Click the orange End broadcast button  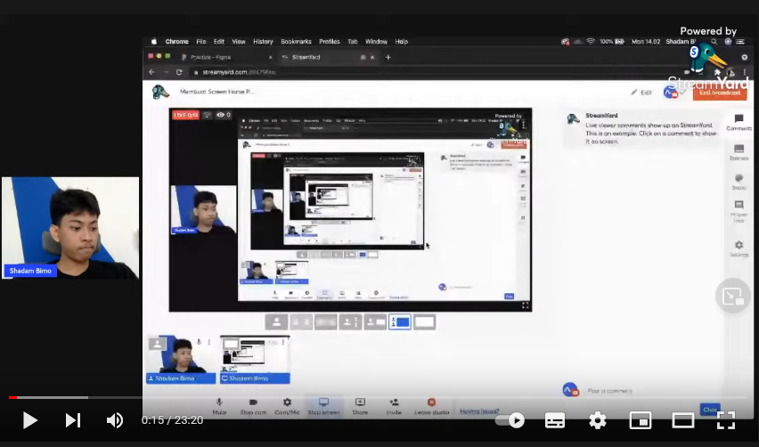pyautogui.click(x=719, y=92)
